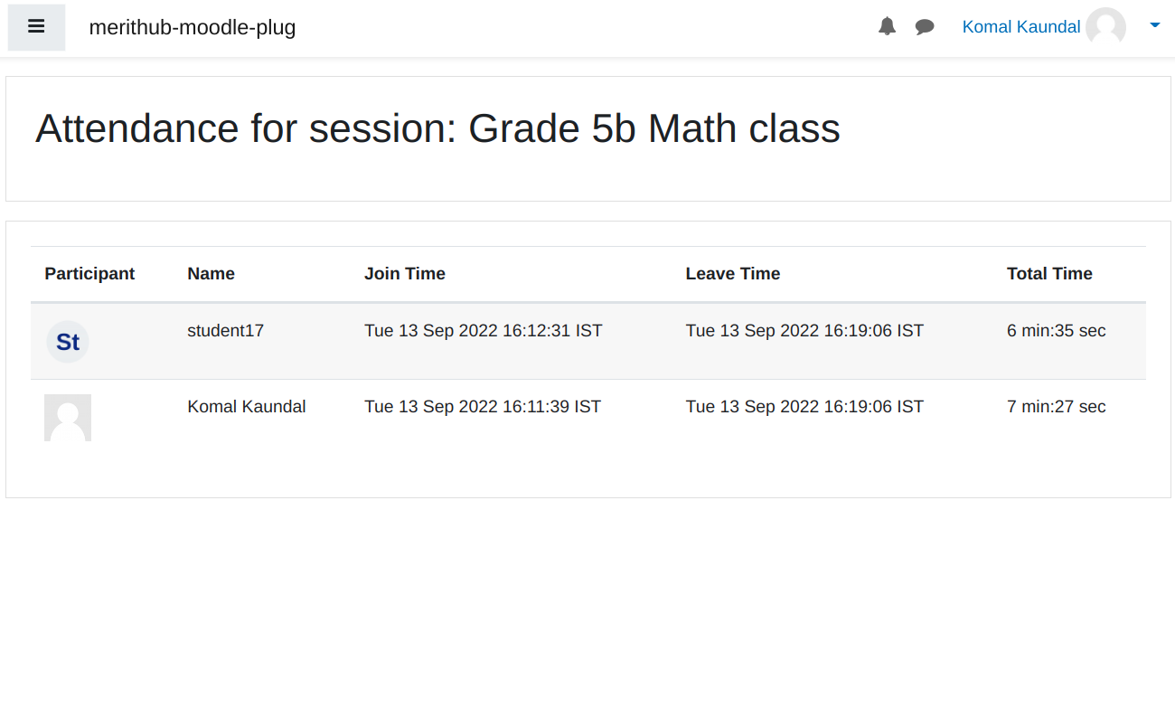Click the Total Time column header

point(1049,274)
